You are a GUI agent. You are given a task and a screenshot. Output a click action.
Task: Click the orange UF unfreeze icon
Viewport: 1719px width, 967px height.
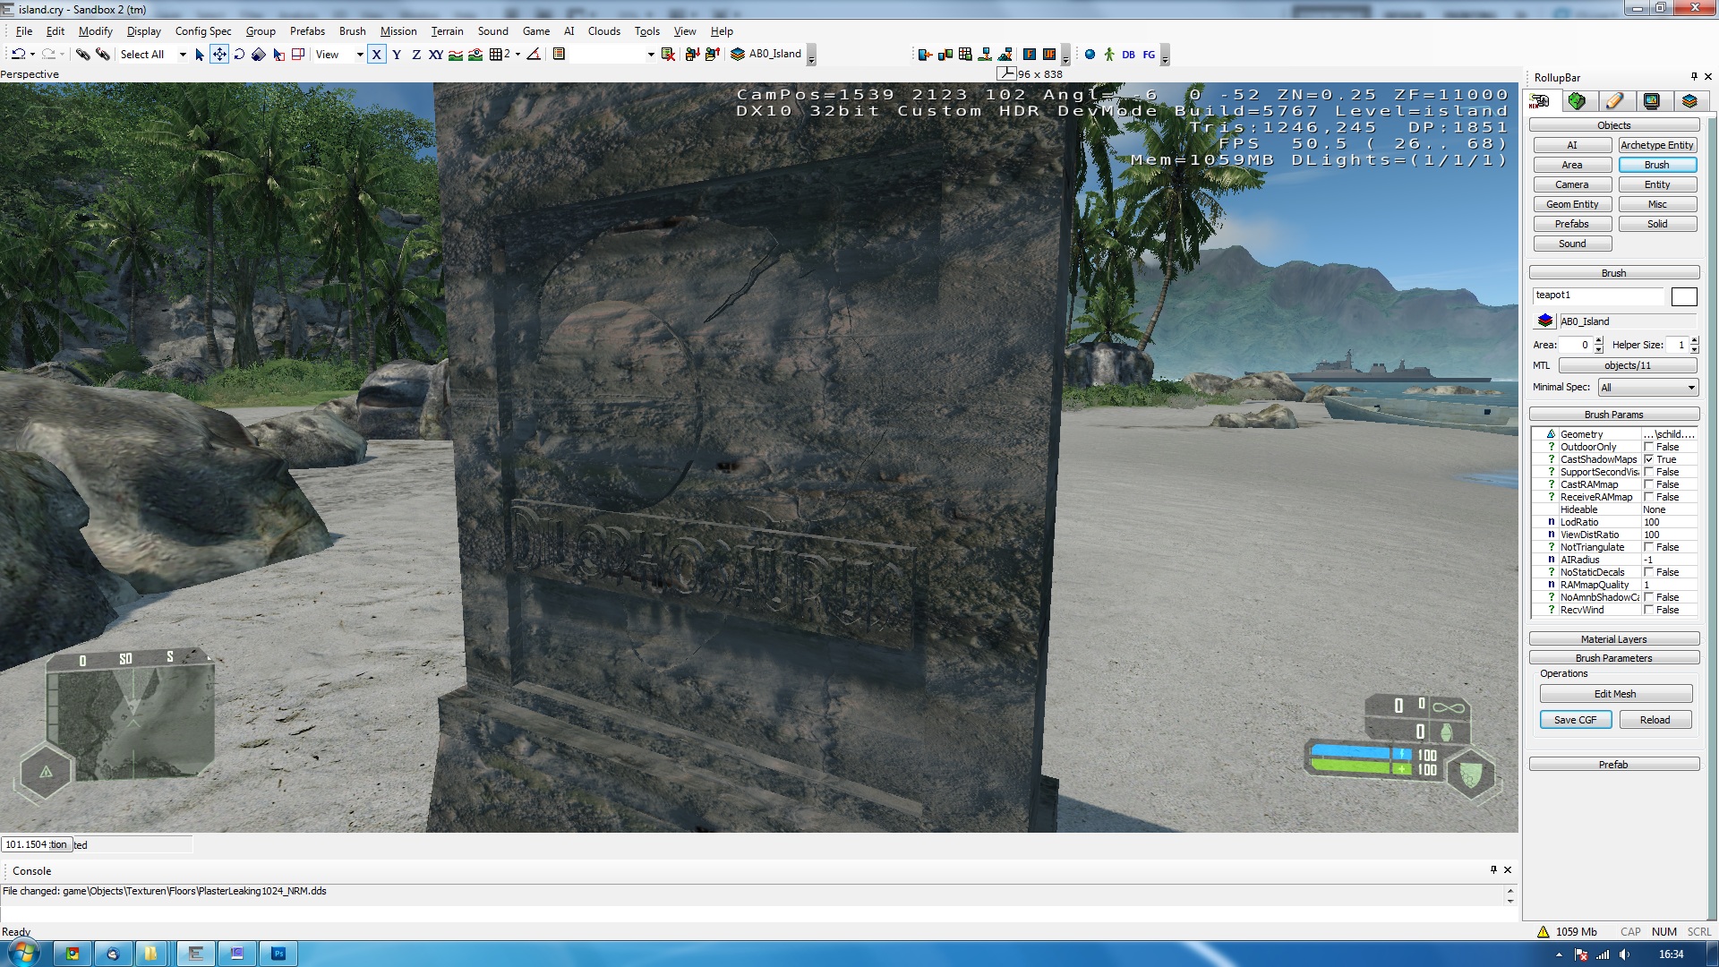pyautogui.click(x=1049, y=55)
